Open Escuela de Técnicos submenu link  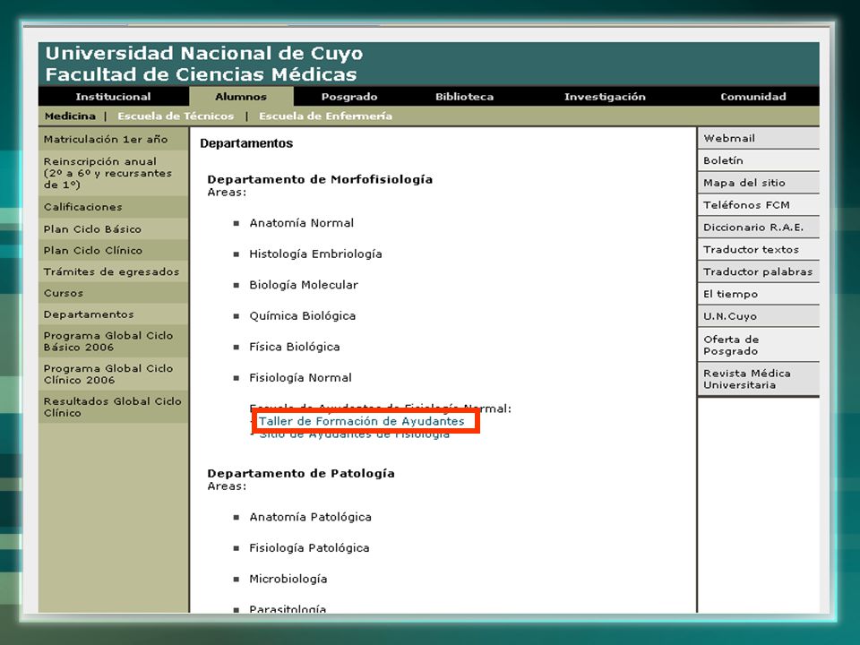tap(176, 116)
